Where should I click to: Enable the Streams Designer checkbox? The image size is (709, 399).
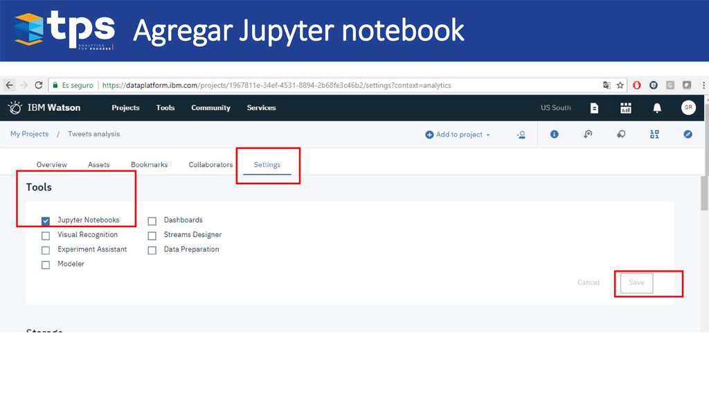[152, 236]
